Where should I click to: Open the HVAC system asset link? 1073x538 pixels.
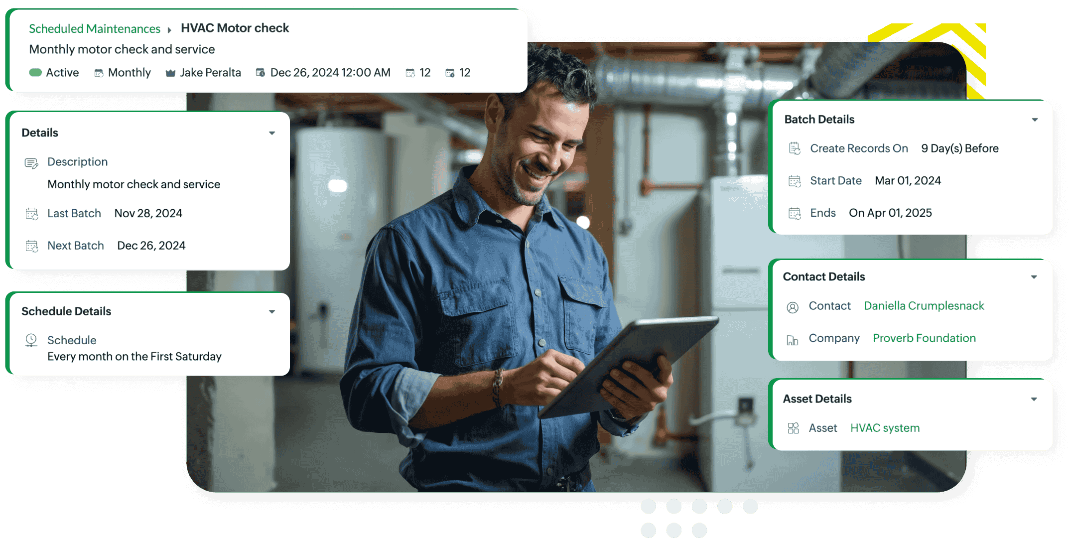coord(885,428)
